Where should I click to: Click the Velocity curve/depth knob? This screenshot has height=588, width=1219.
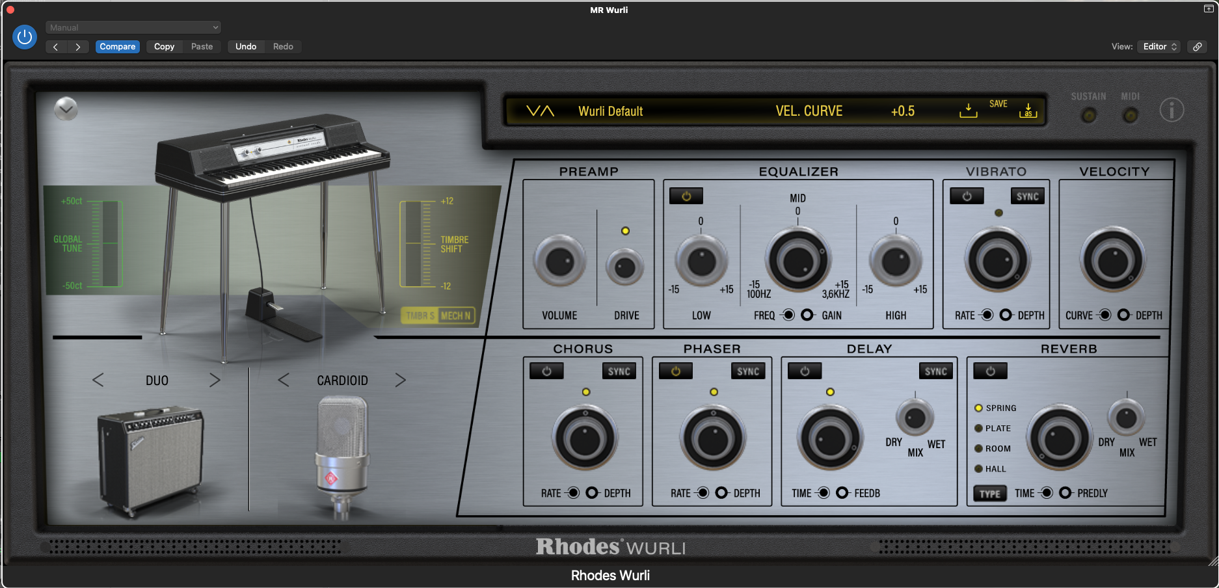point(1113,260)
